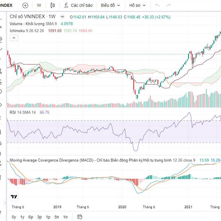
Task: Switch the chart range to 3p
Action: 39,217
